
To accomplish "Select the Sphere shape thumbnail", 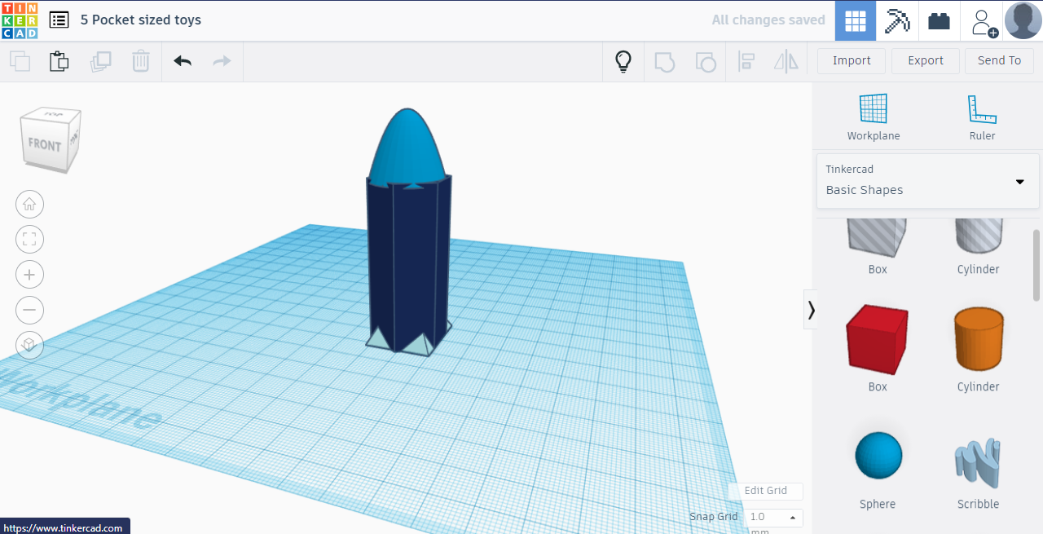I will pyautogui.click(x=878, y=455).
